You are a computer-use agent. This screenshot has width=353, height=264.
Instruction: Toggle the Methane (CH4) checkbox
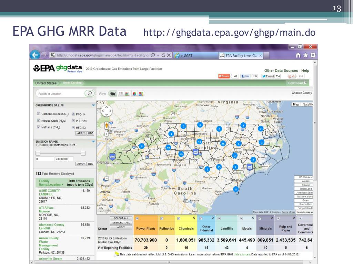(39, 127)
